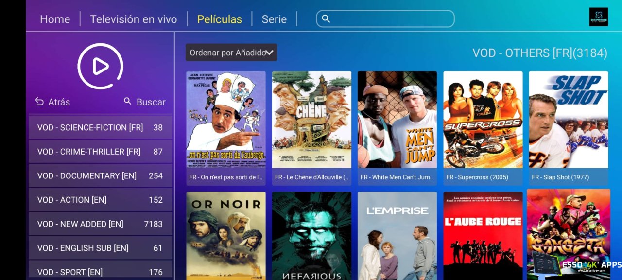
Task: Open the Slap Shot (1977) movie
Action: point(569,128)
